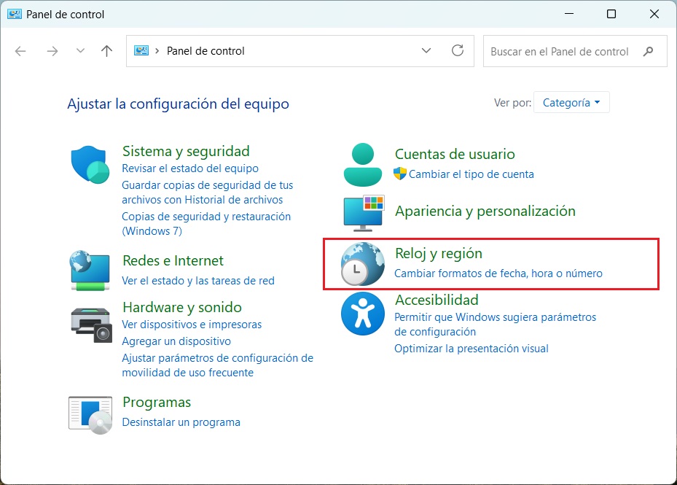Select the Accesibilidad icon
The image size is (677, 485).
click(x=362, y=314)
